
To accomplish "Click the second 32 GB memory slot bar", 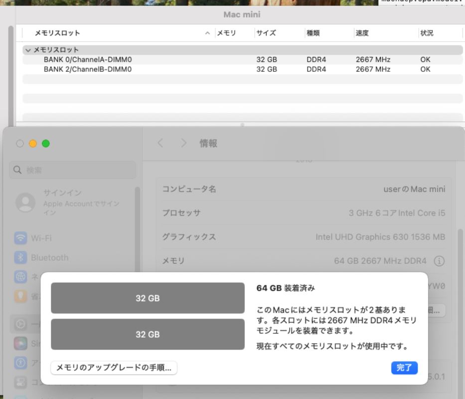I will coord(148,334).
